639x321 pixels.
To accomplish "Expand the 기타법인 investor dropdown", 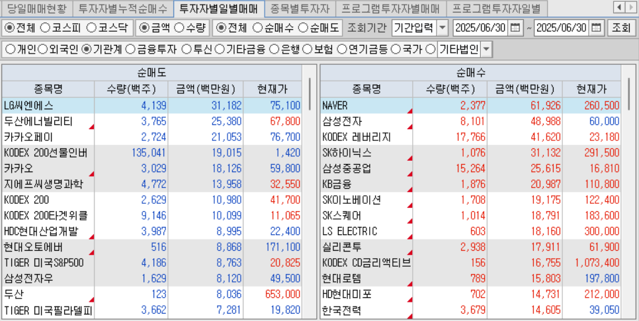I will point(486,50).
